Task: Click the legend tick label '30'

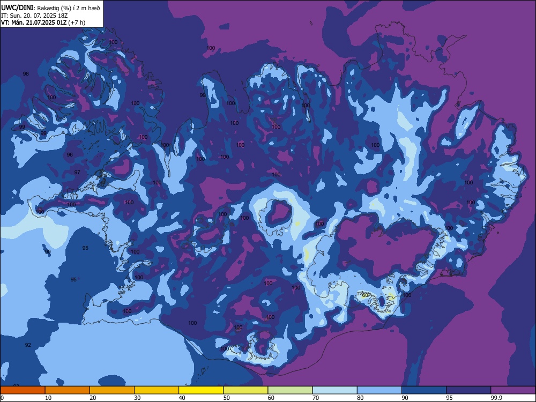Action: click(x=137, y=398)
